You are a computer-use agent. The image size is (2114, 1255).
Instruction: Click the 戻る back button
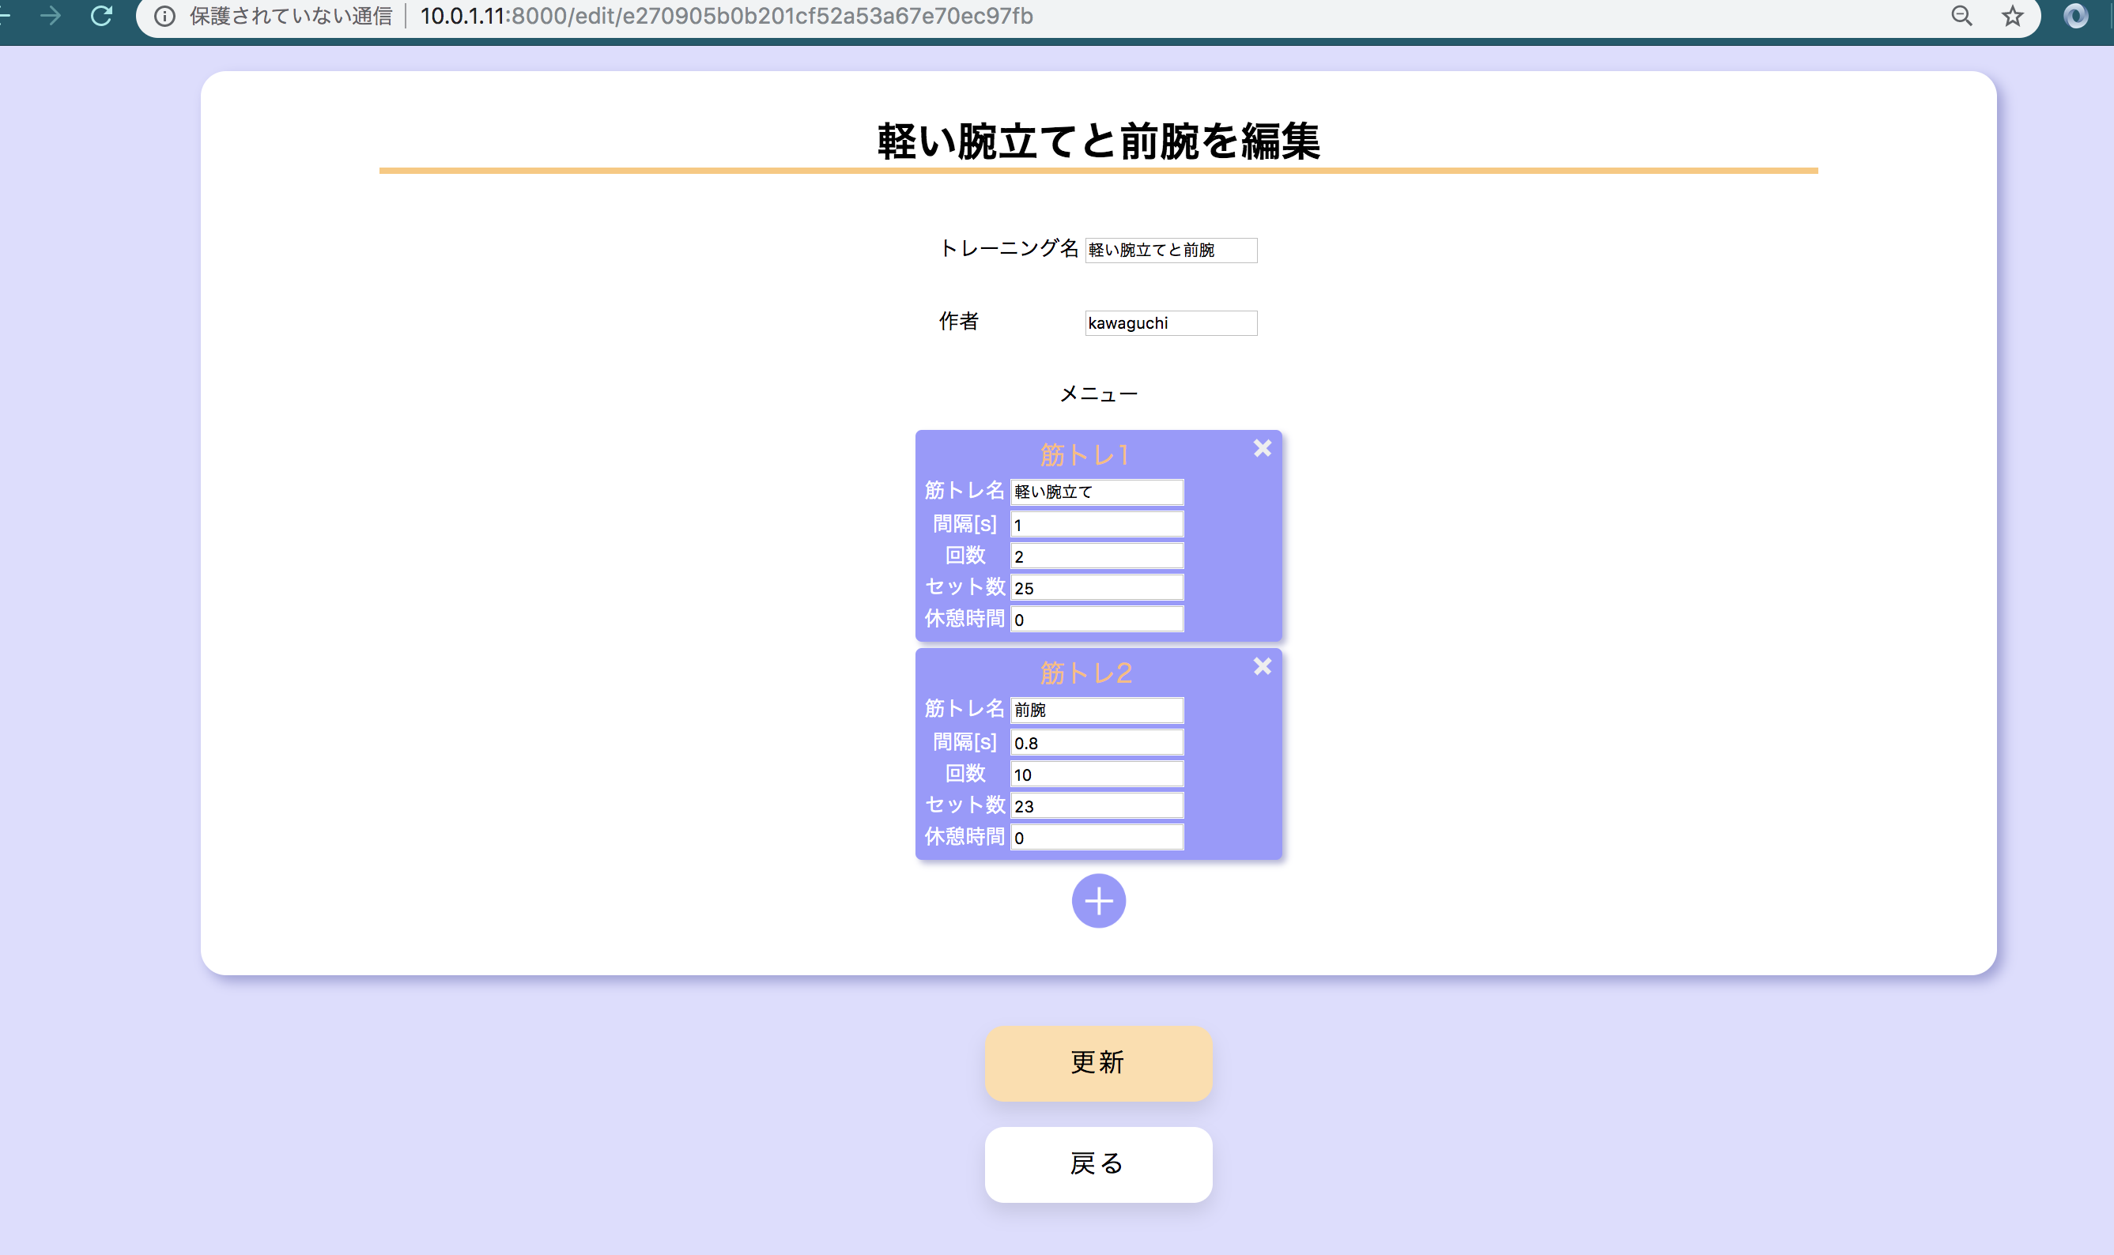pyautogui.click(x=1097, y=1163)
